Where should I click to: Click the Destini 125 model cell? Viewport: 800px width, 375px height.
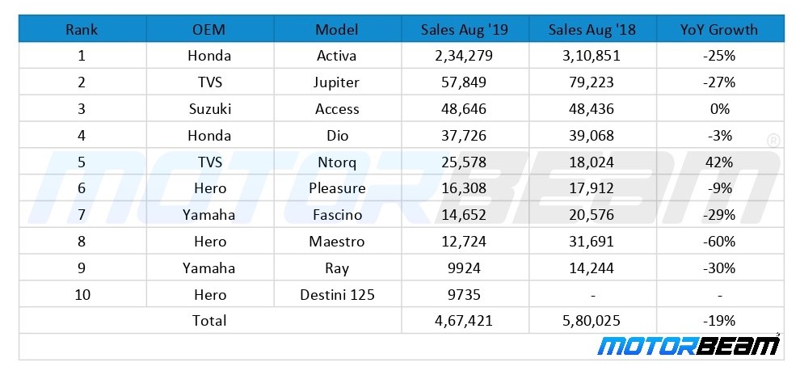click(337, 294)
